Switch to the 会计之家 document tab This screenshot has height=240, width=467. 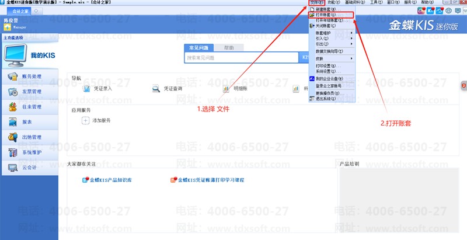click(19, 11)
